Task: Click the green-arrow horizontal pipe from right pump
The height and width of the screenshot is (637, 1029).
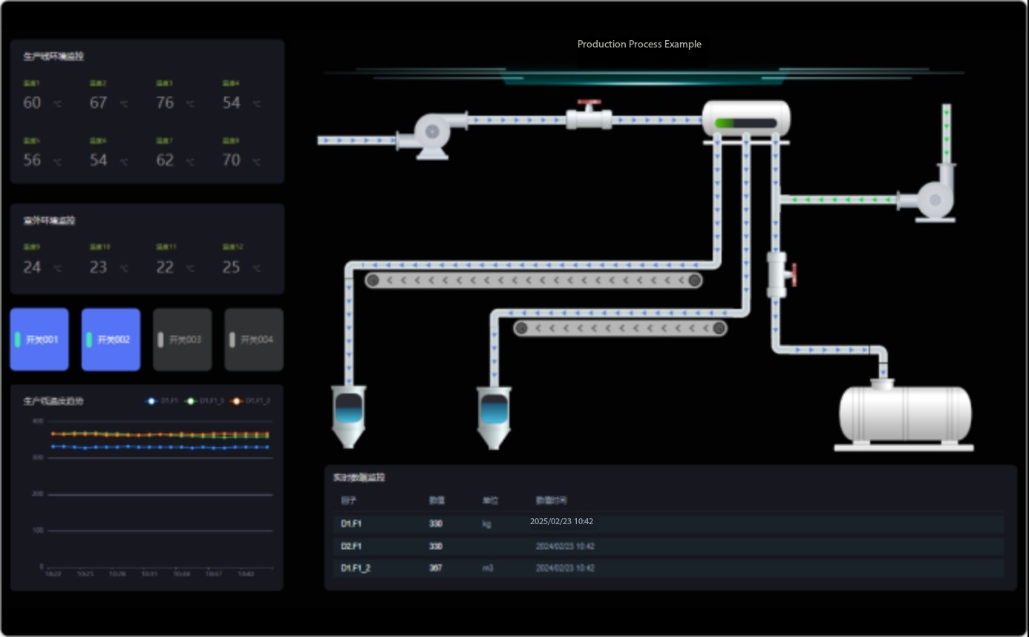Action: [x=838, y=200]
